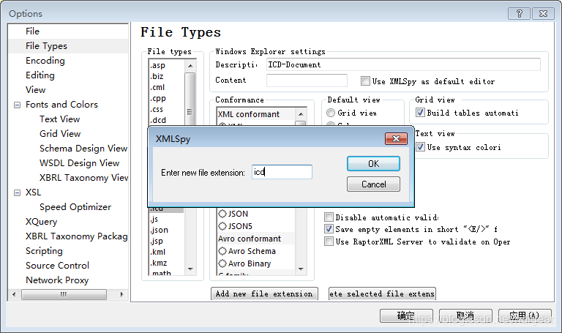Screen dimensions: 562x333
Task: Select Grid view as the default view
Action: (331, 113)
